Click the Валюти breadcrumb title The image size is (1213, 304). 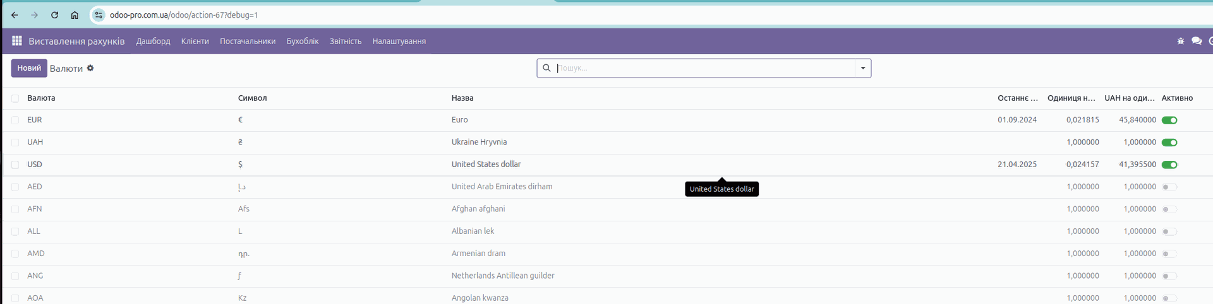(x=66, y=68)
